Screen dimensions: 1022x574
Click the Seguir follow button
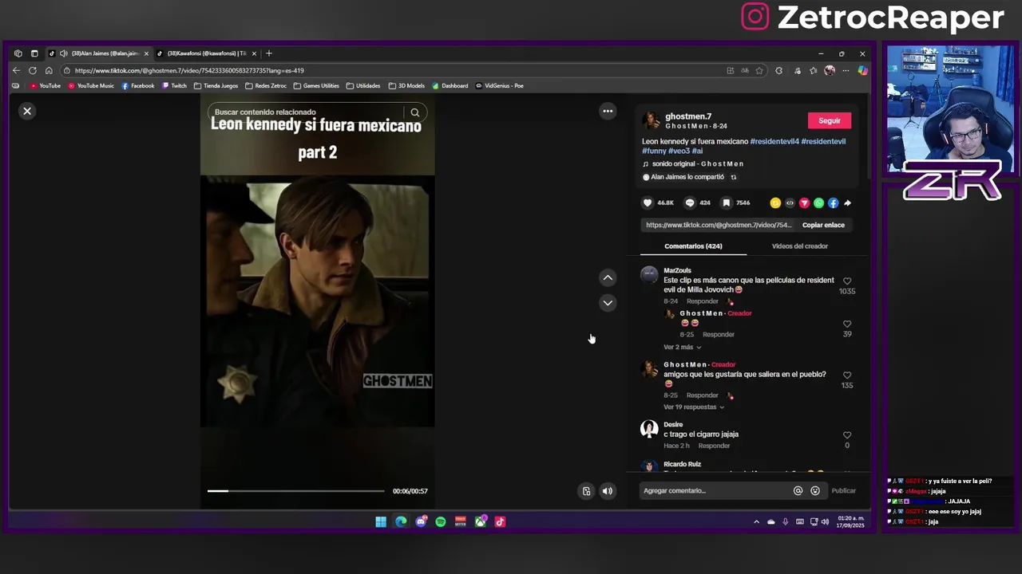click(830, 120)
